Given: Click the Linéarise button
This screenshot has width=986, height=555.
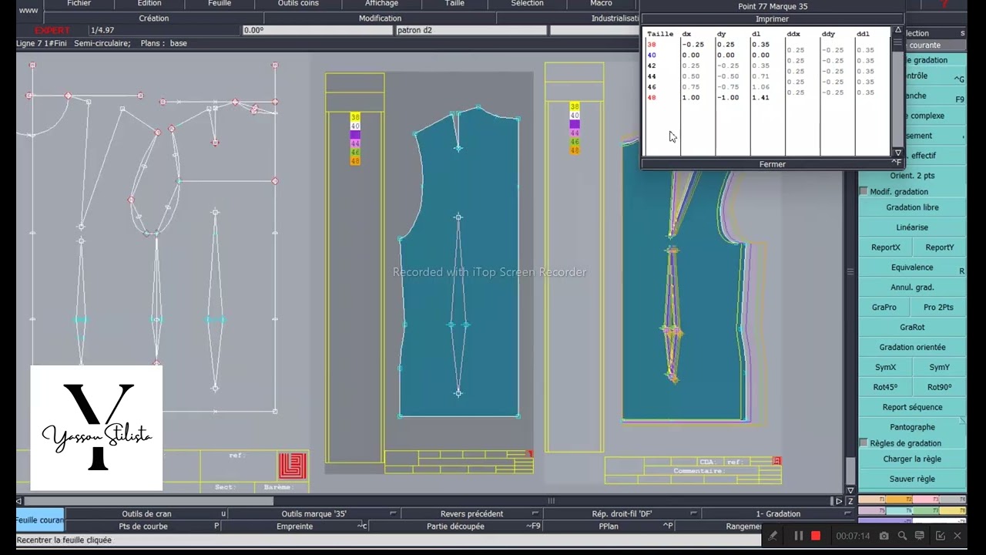Looking at the screenshot, I should point(912,227).
